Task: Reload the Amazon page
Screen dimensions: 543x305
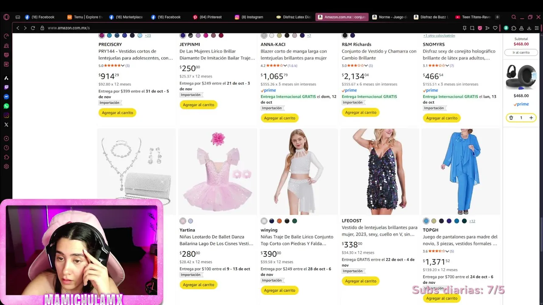Action: pyautogui.click(x=33, y=28)
